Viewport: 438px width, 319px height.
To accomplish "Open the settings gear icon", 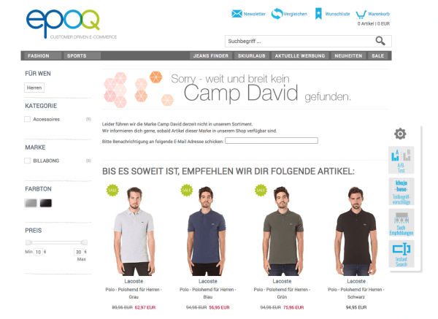I will (400, 134).
